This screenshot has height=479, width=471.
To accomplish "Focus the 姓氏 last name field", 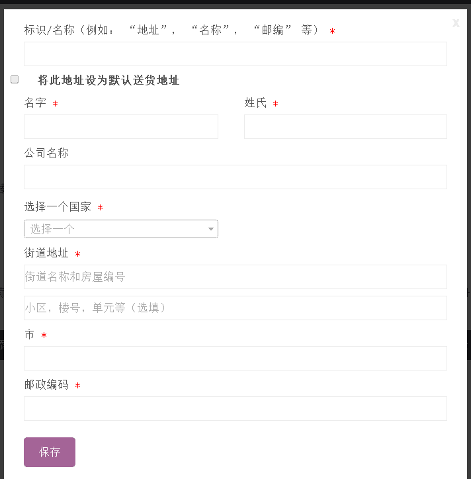I will (x=345, y=127).
